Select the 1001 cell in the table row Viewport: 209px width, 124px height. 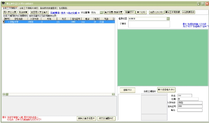[76, 22]
